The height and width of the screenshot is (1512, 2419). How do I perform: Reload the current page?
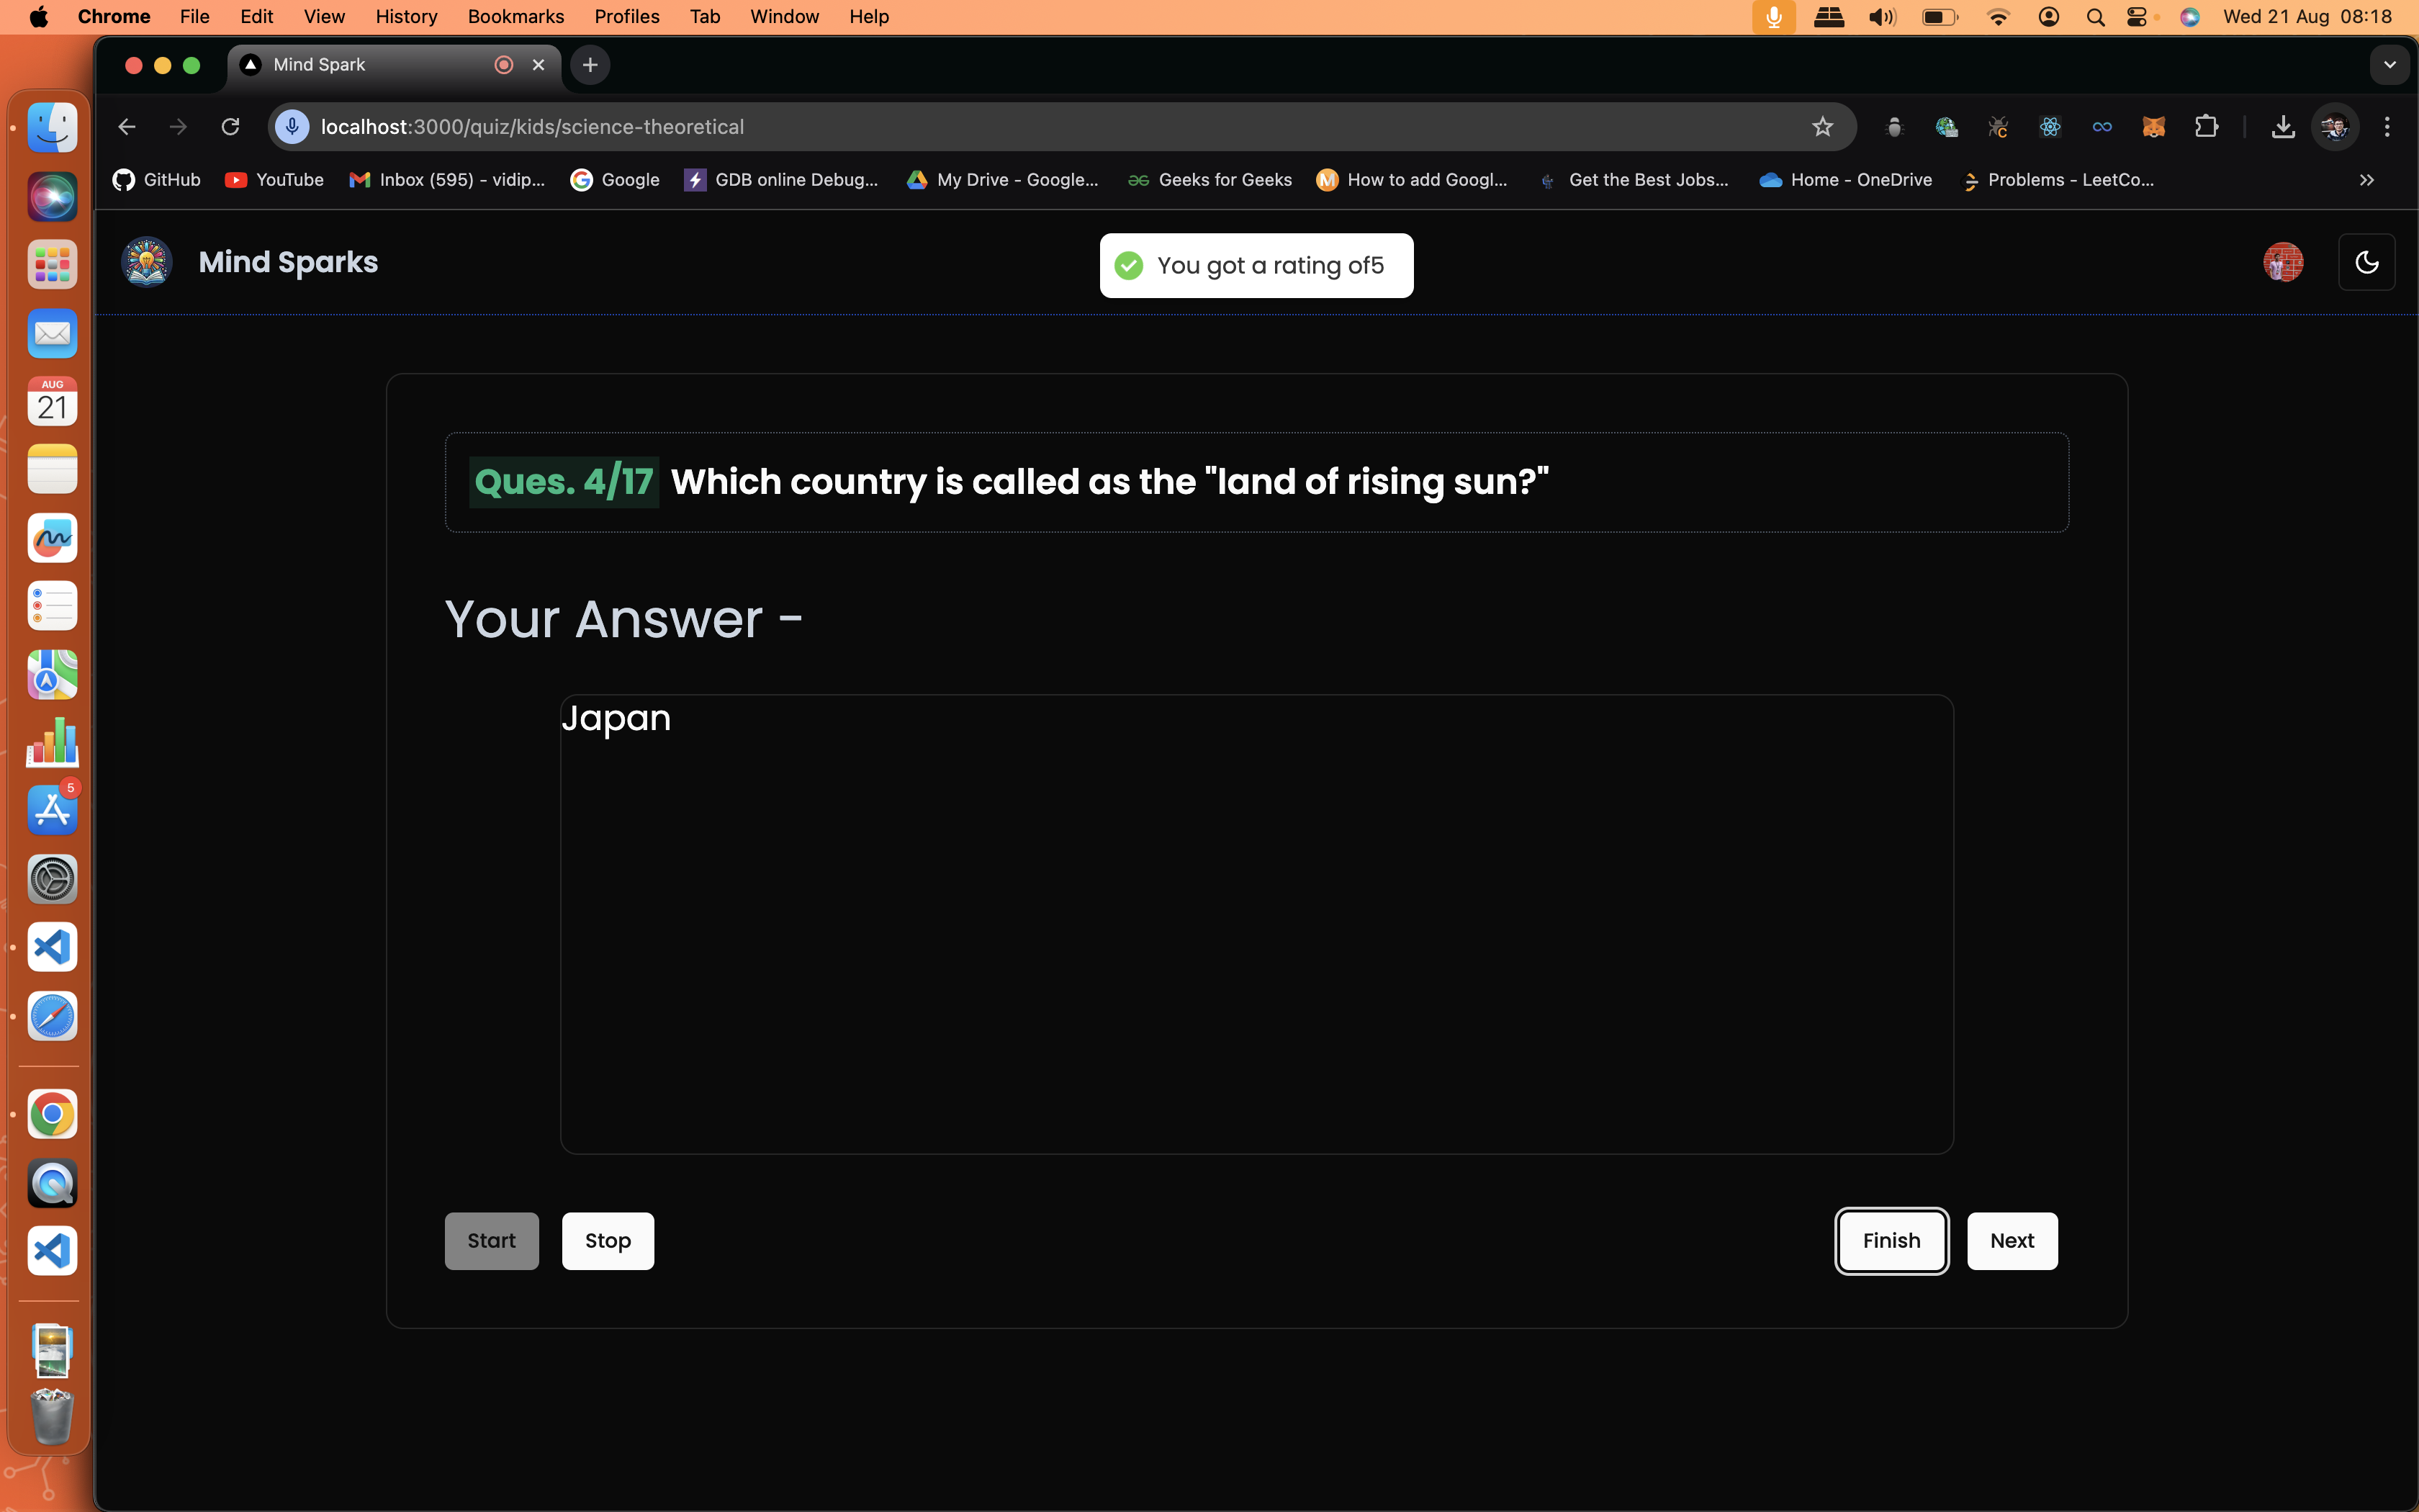pos(231,127)
